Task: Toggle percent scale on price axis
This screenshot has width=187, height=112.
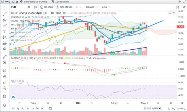Action: (x=169, y=108)
